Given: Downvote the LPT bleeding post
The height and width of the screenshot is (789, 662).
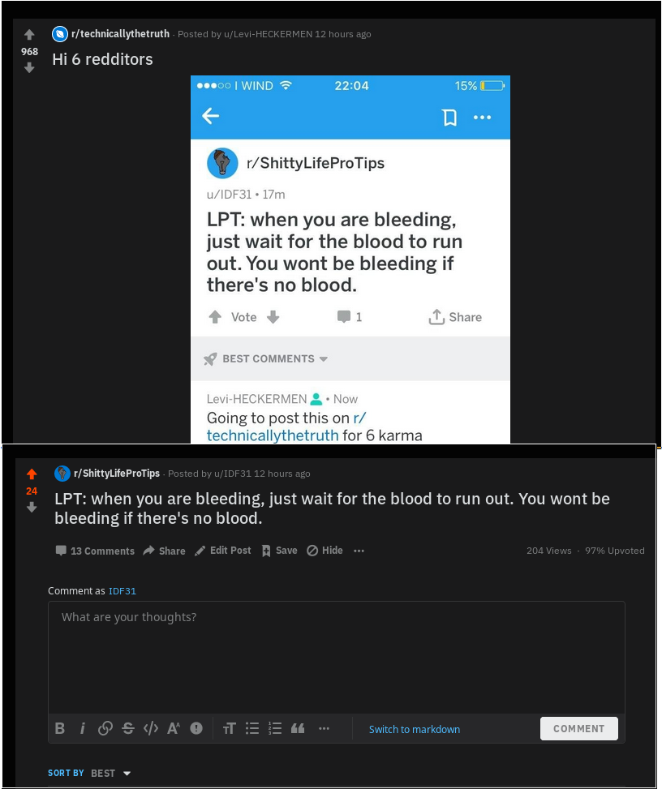Looking at the screenshot, I should coord(32,508).
